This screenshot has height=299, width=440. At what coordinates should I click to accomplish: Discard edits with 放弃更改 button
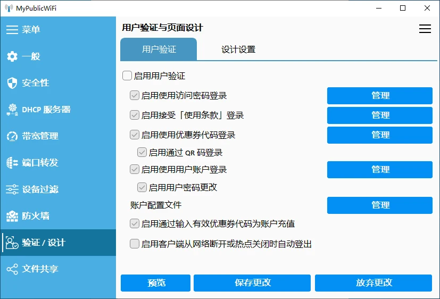[373, 283]
